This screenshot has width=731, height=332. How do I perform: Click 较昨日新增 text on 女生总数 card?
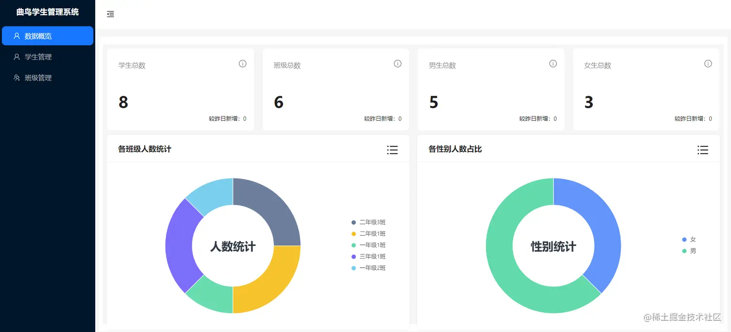coord(693,119)
